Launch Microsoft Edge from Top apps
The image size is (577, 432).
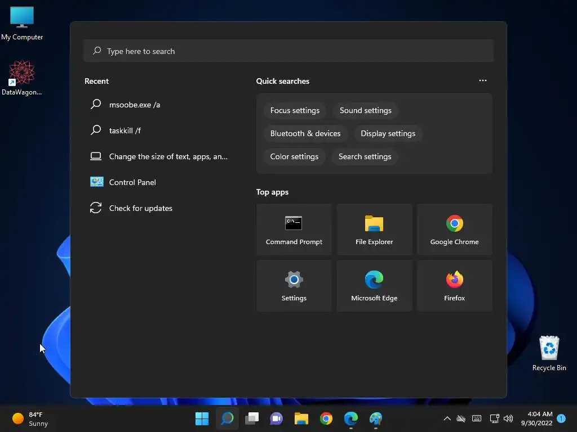[x=374, y=286]
